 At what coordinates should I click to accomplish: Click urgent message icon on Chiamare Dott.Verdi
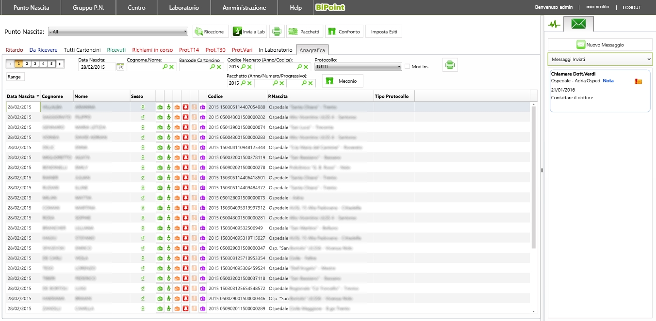pos(638,81)
